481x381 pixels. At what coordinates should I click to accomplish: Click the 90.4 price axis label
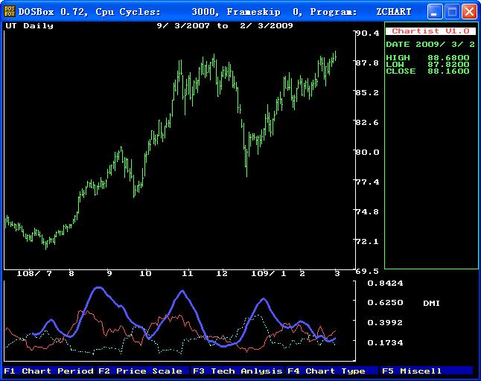tap(368, 33)
